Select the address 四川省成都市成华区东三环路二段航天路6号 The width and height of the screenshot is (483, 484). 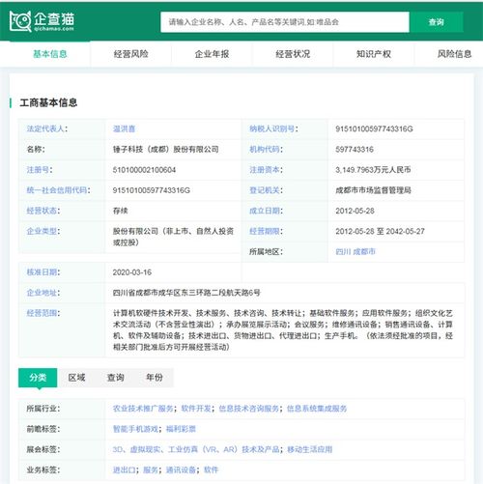point(186,293)
